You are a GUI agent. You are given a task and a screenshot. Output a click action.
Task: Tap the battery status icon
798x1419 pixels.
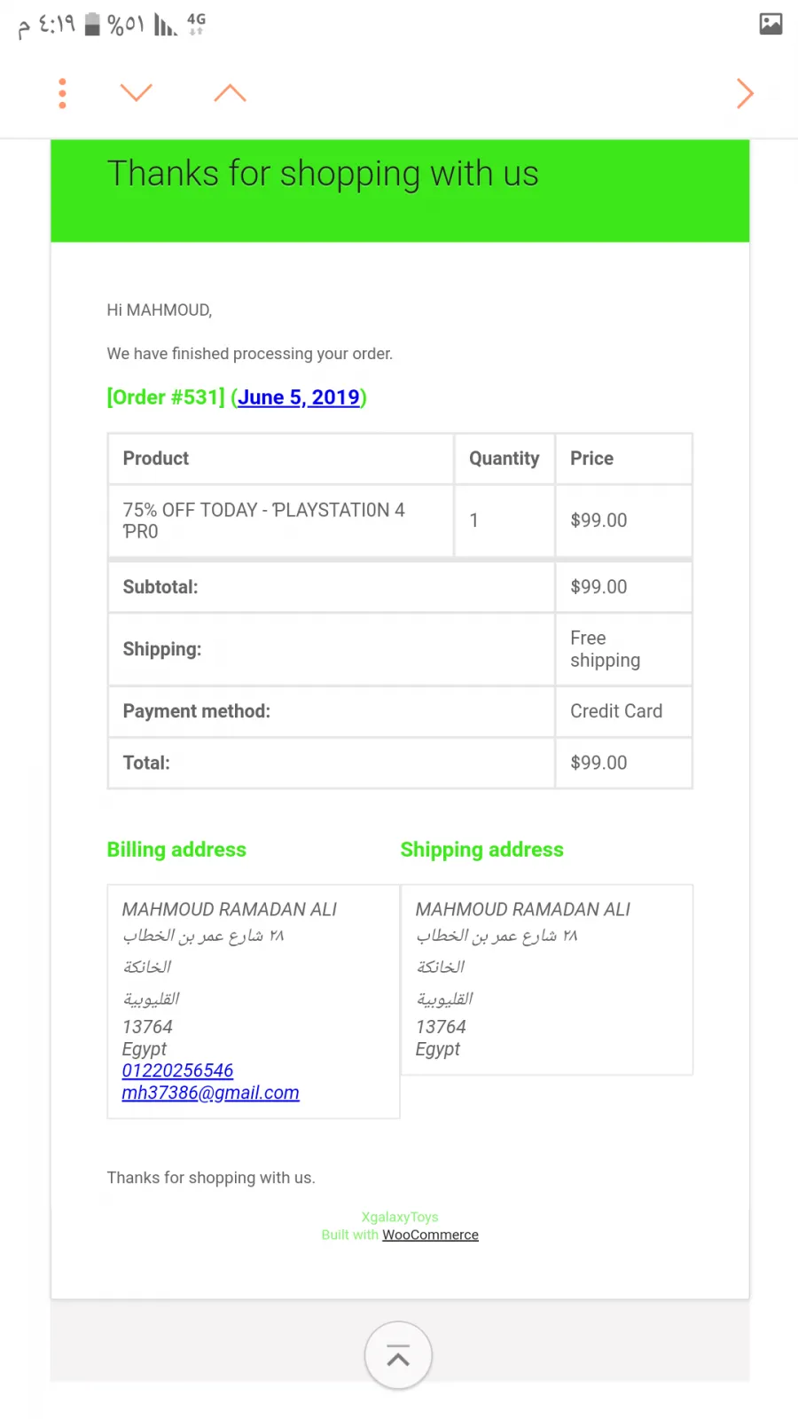click(x=92, y=24)
